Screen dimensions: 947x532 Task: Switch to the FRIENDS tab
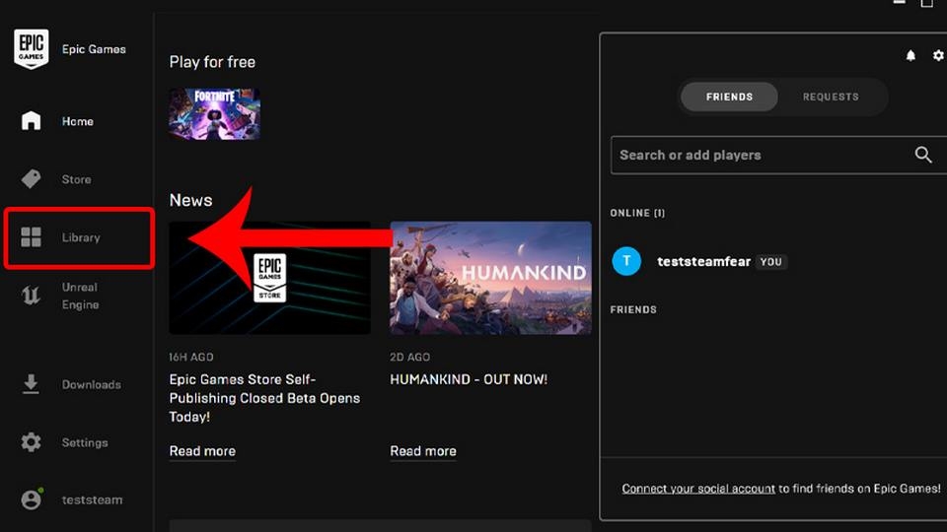point(729,97)
